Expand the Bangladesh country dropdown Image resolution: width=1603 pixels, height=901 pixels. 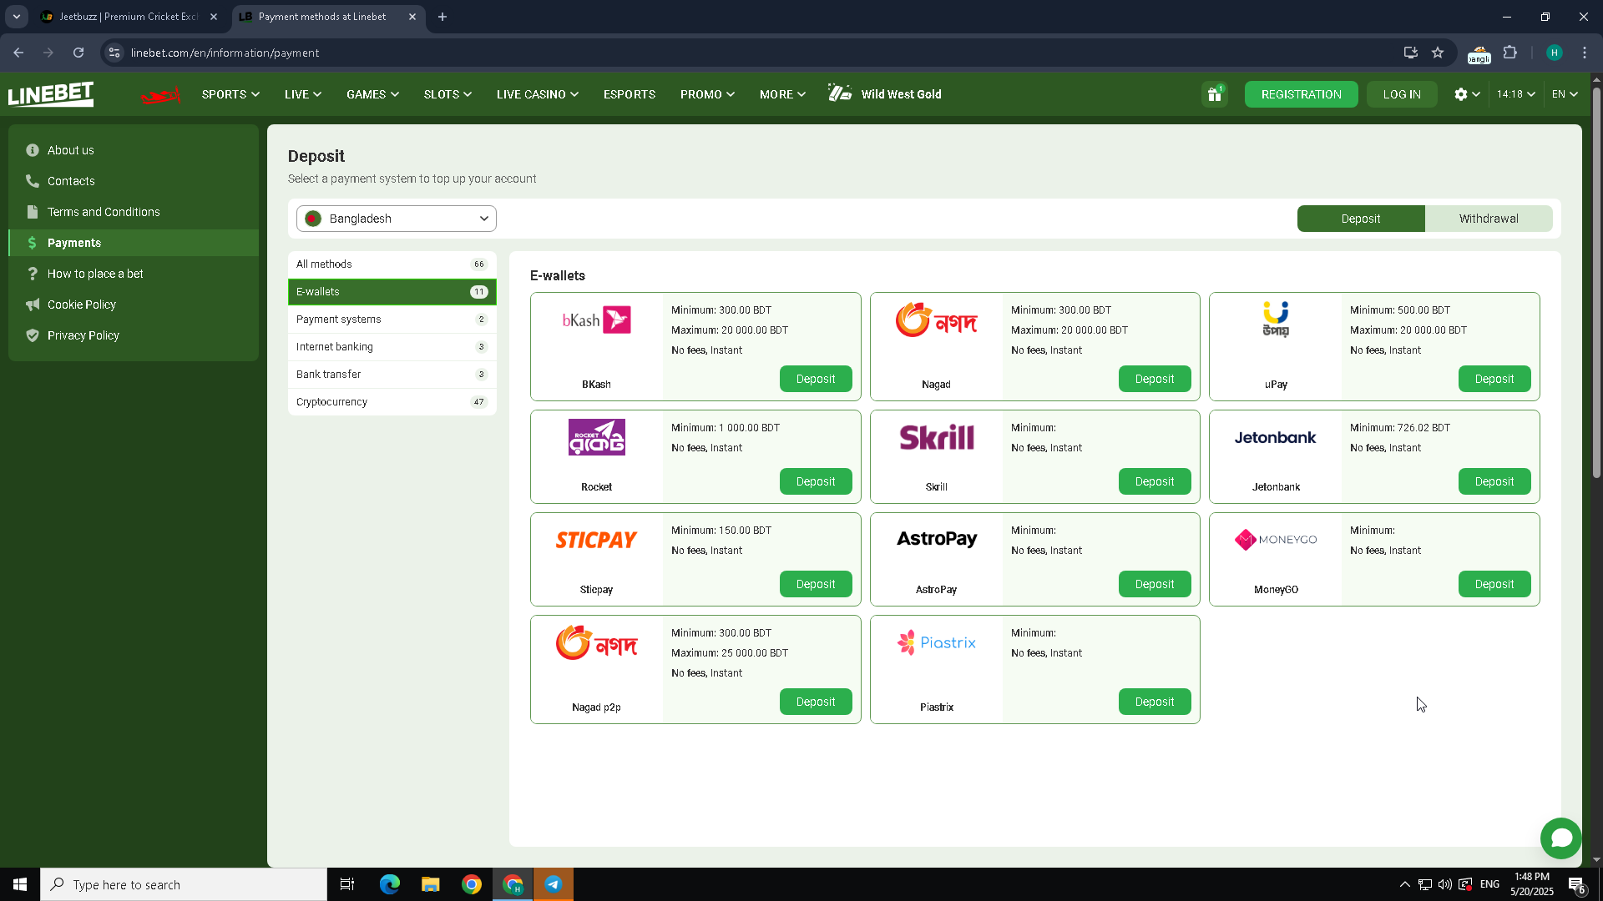(x=396, y=219)
